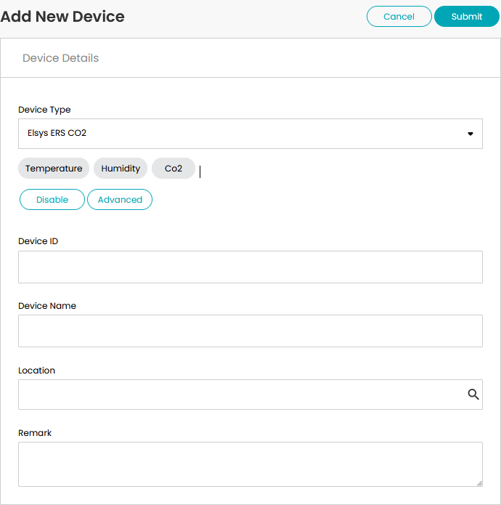Image resolution: width=501 pixels, height=505 pixels.
Task: Click the Remark textarea resize handle
Action: (x=479, y=483)
